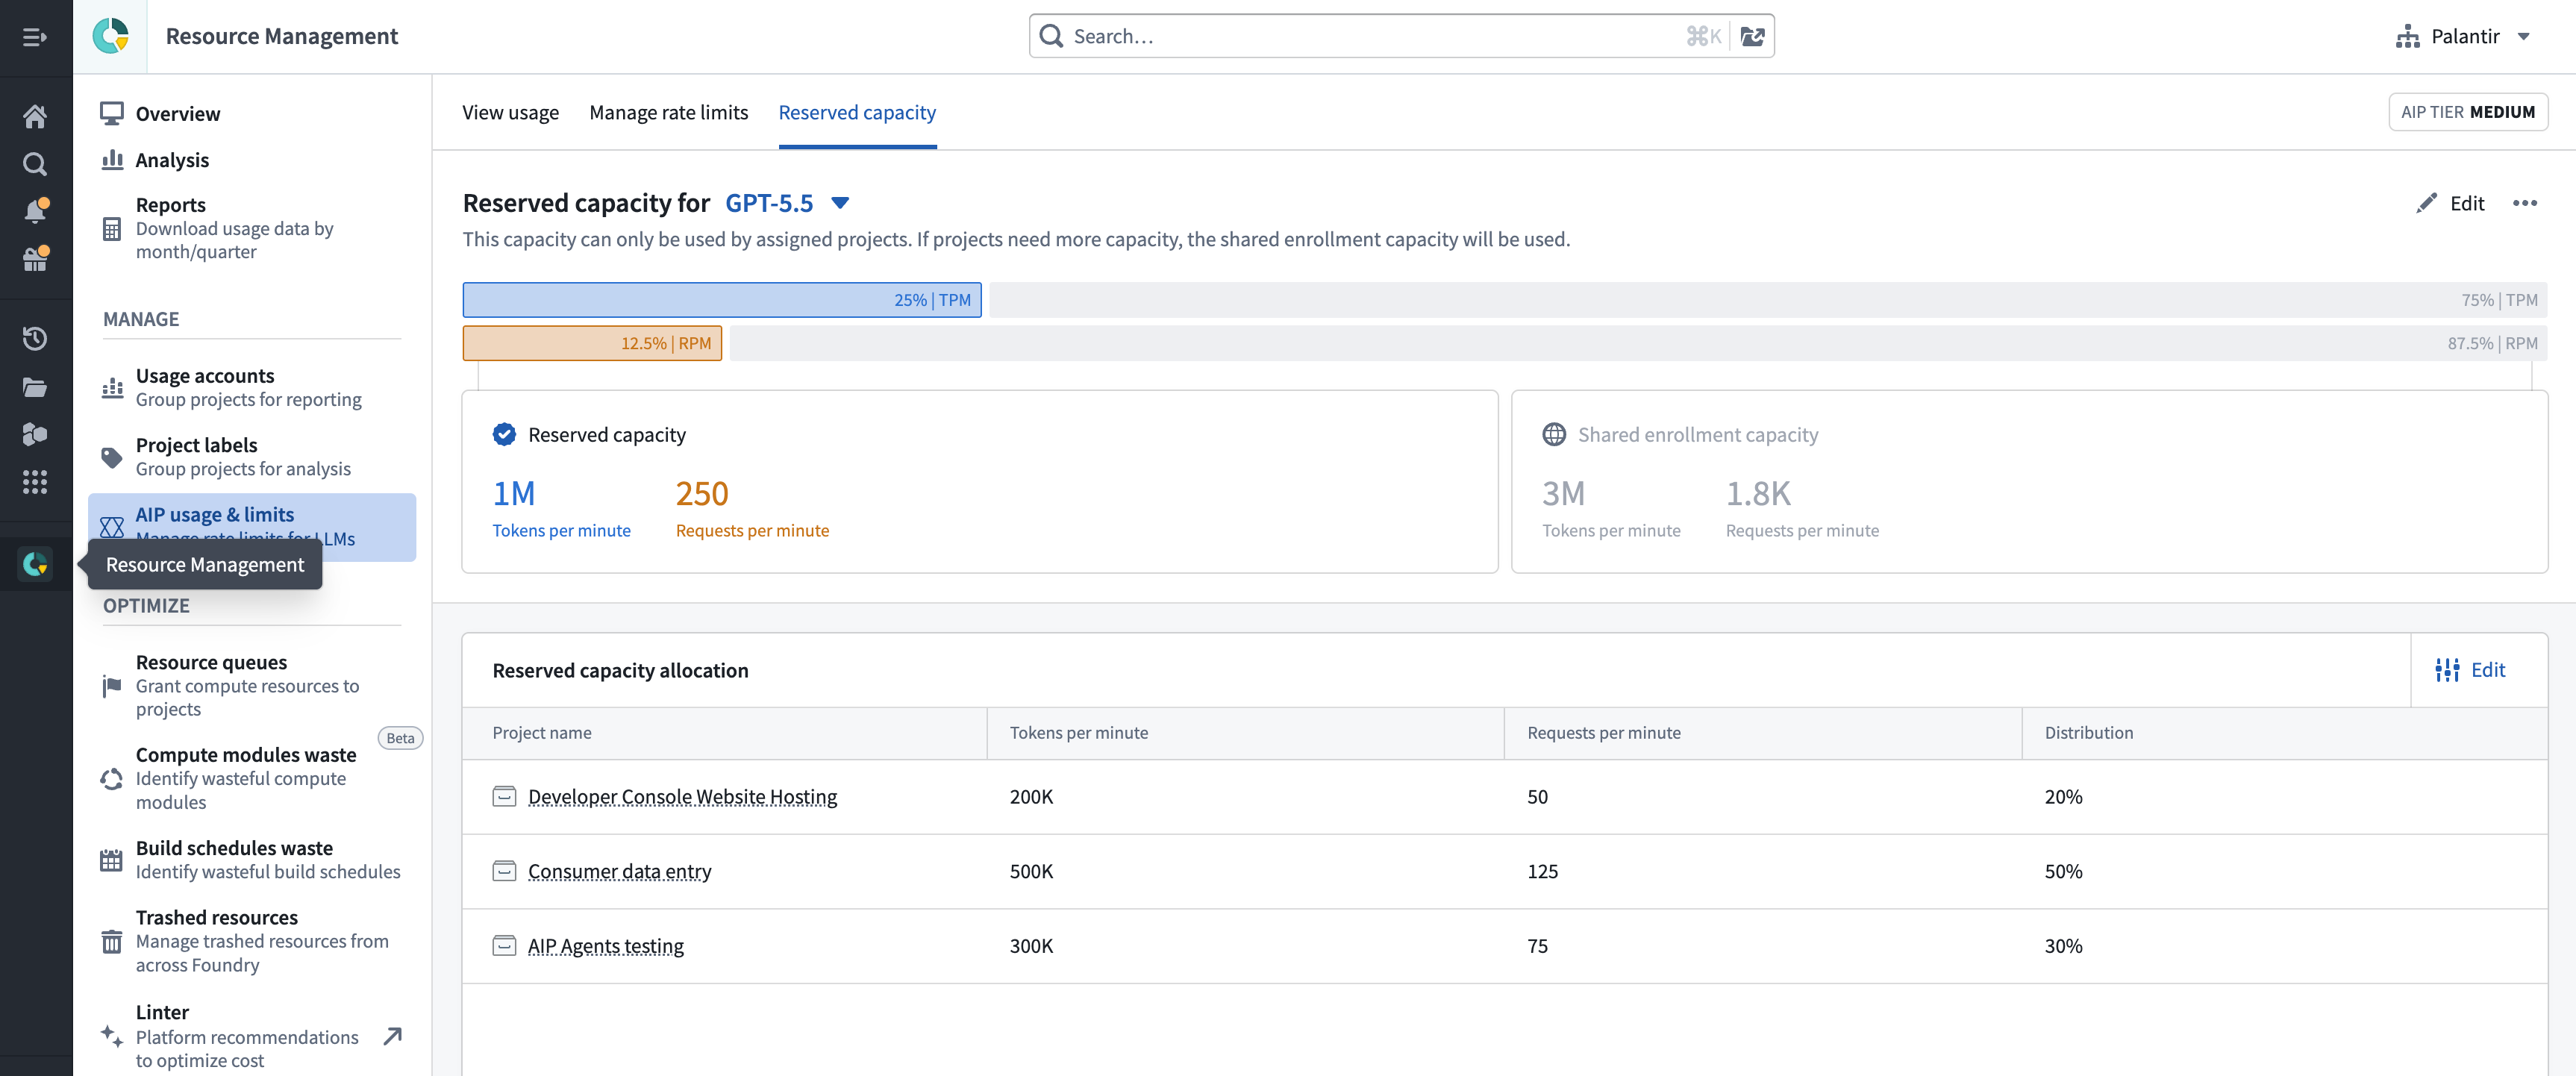Click the gray 75% TPM shared bar
The height and width of the screenshot is (1076, 2576).
1768,300
